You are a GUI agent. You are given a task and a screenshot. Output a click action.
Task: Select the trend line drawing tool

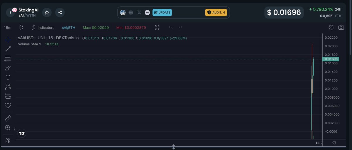point(8,49)
